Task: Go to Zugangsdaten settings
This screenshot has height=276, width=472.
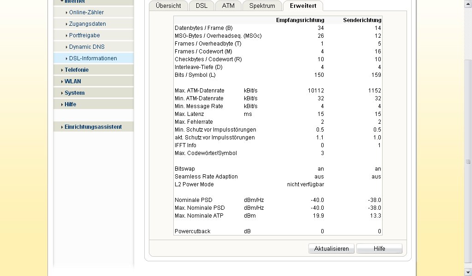Action: [x=87, y=24]
